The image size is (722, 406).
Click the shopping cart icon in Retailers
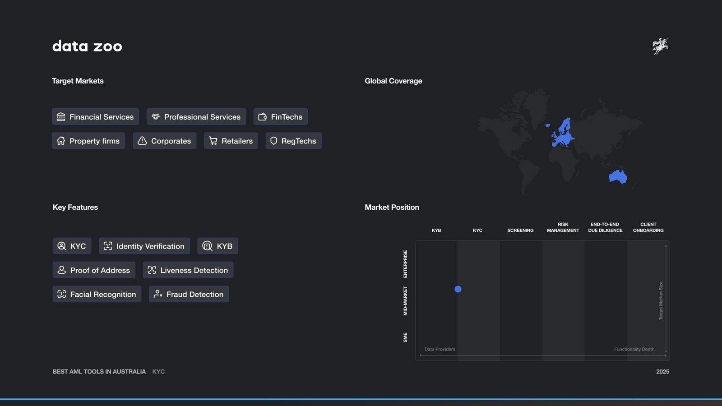213,141
